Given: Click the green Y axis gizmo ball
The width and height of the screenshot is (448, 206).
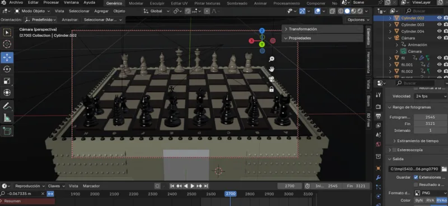Looking at the screenshot, I should click(262, 45).
